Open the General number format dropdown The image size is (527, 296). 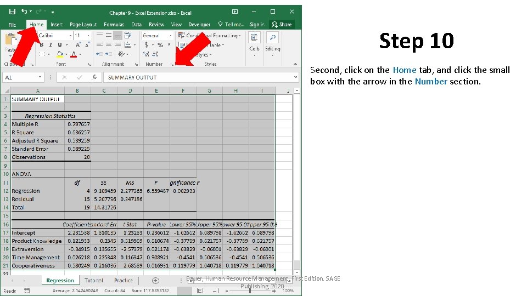tap(170, 36)
